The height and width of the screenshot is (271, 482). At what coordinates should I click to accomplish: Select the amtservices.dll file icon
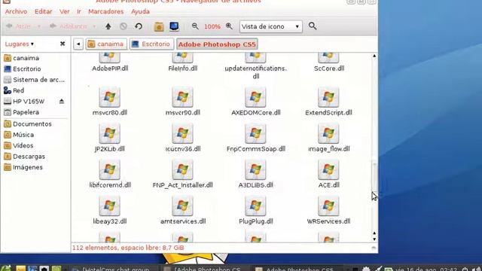(182, 206)
